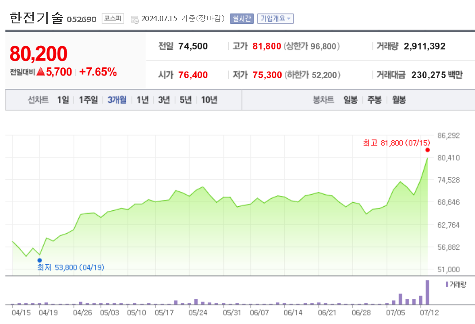
Task: Click the red 최고 81,800 high marker dot
Action: (427, 150)
